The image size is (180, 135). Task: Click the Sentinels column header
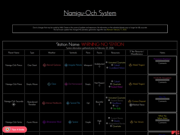pyautogui.click(x=73, y=53)
